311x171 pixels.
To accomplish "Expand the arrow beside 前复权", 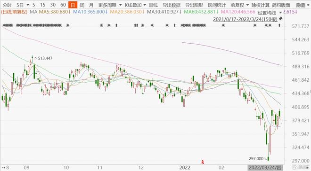I will tap(247, 5).
